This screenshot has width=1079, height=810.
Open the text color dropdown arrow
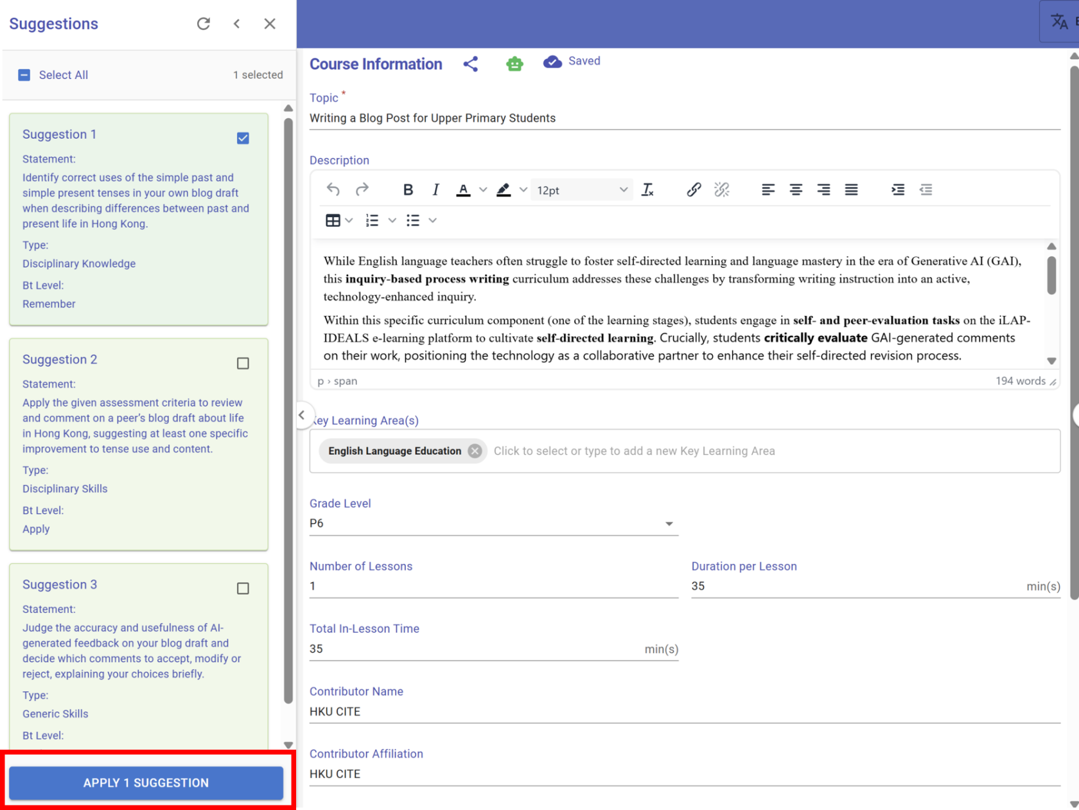(483, 189)
